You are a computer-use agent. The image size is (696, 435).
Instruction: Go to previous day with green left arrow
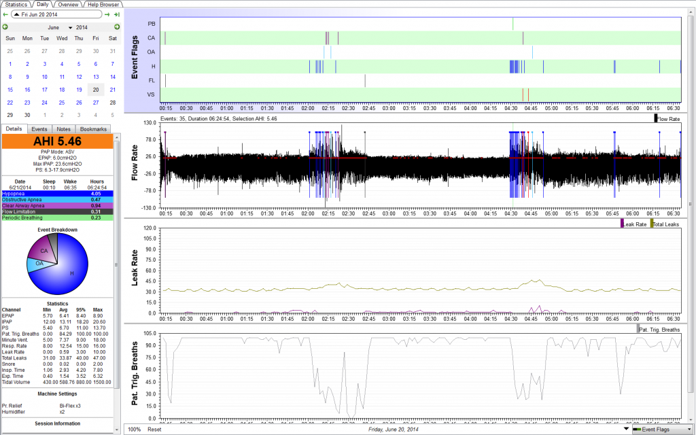point(6,14)
